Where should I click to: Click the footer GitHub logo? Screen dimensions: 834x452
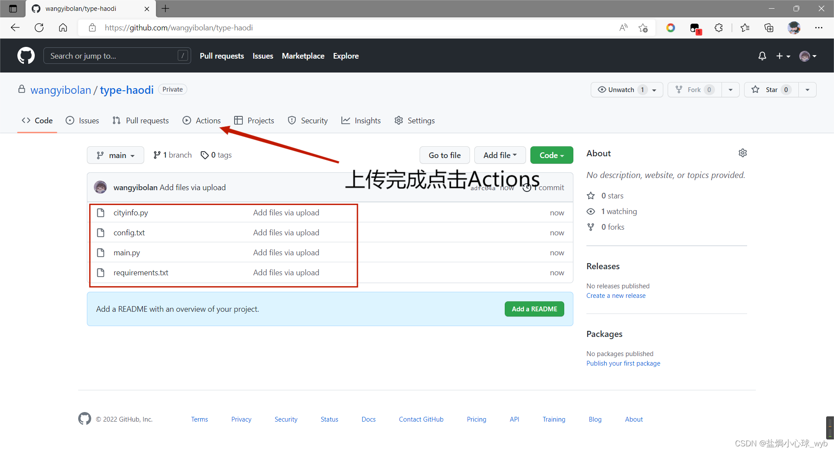(85, 419)
